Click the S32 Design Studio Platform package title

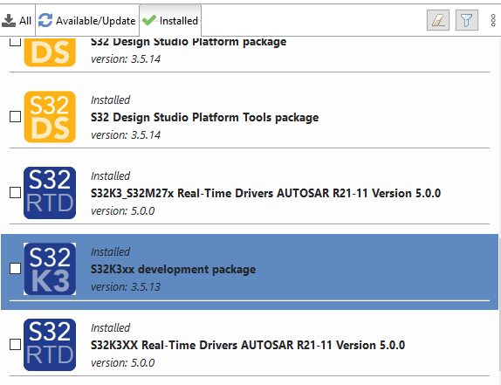(189, 42)
